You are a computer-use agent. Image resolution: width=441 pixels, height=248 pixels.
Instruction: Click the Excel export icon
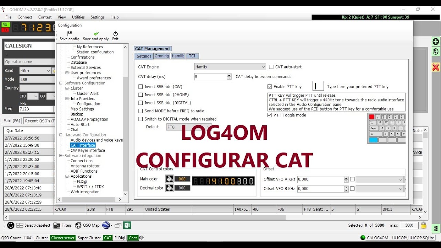[127, 225]
